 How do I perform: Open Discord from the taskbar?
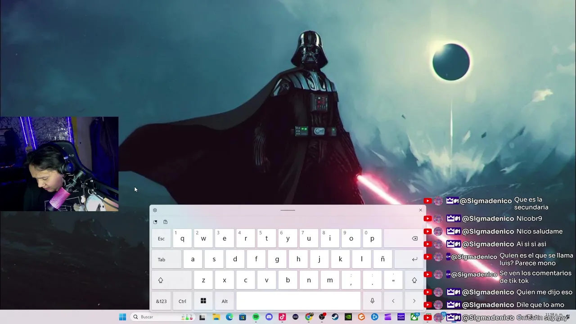(269, 317)
